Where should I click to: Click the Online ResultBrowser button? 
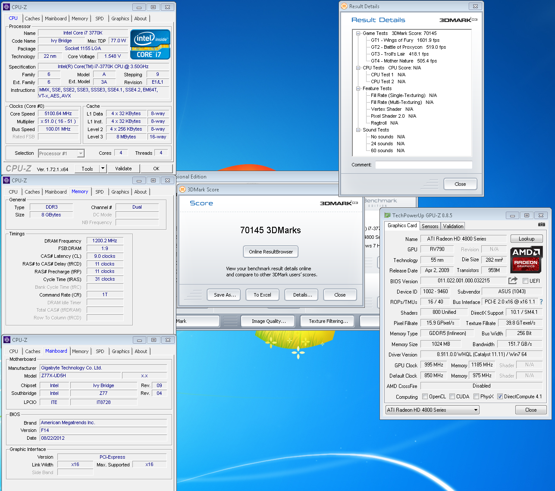[x=271, y=252]
